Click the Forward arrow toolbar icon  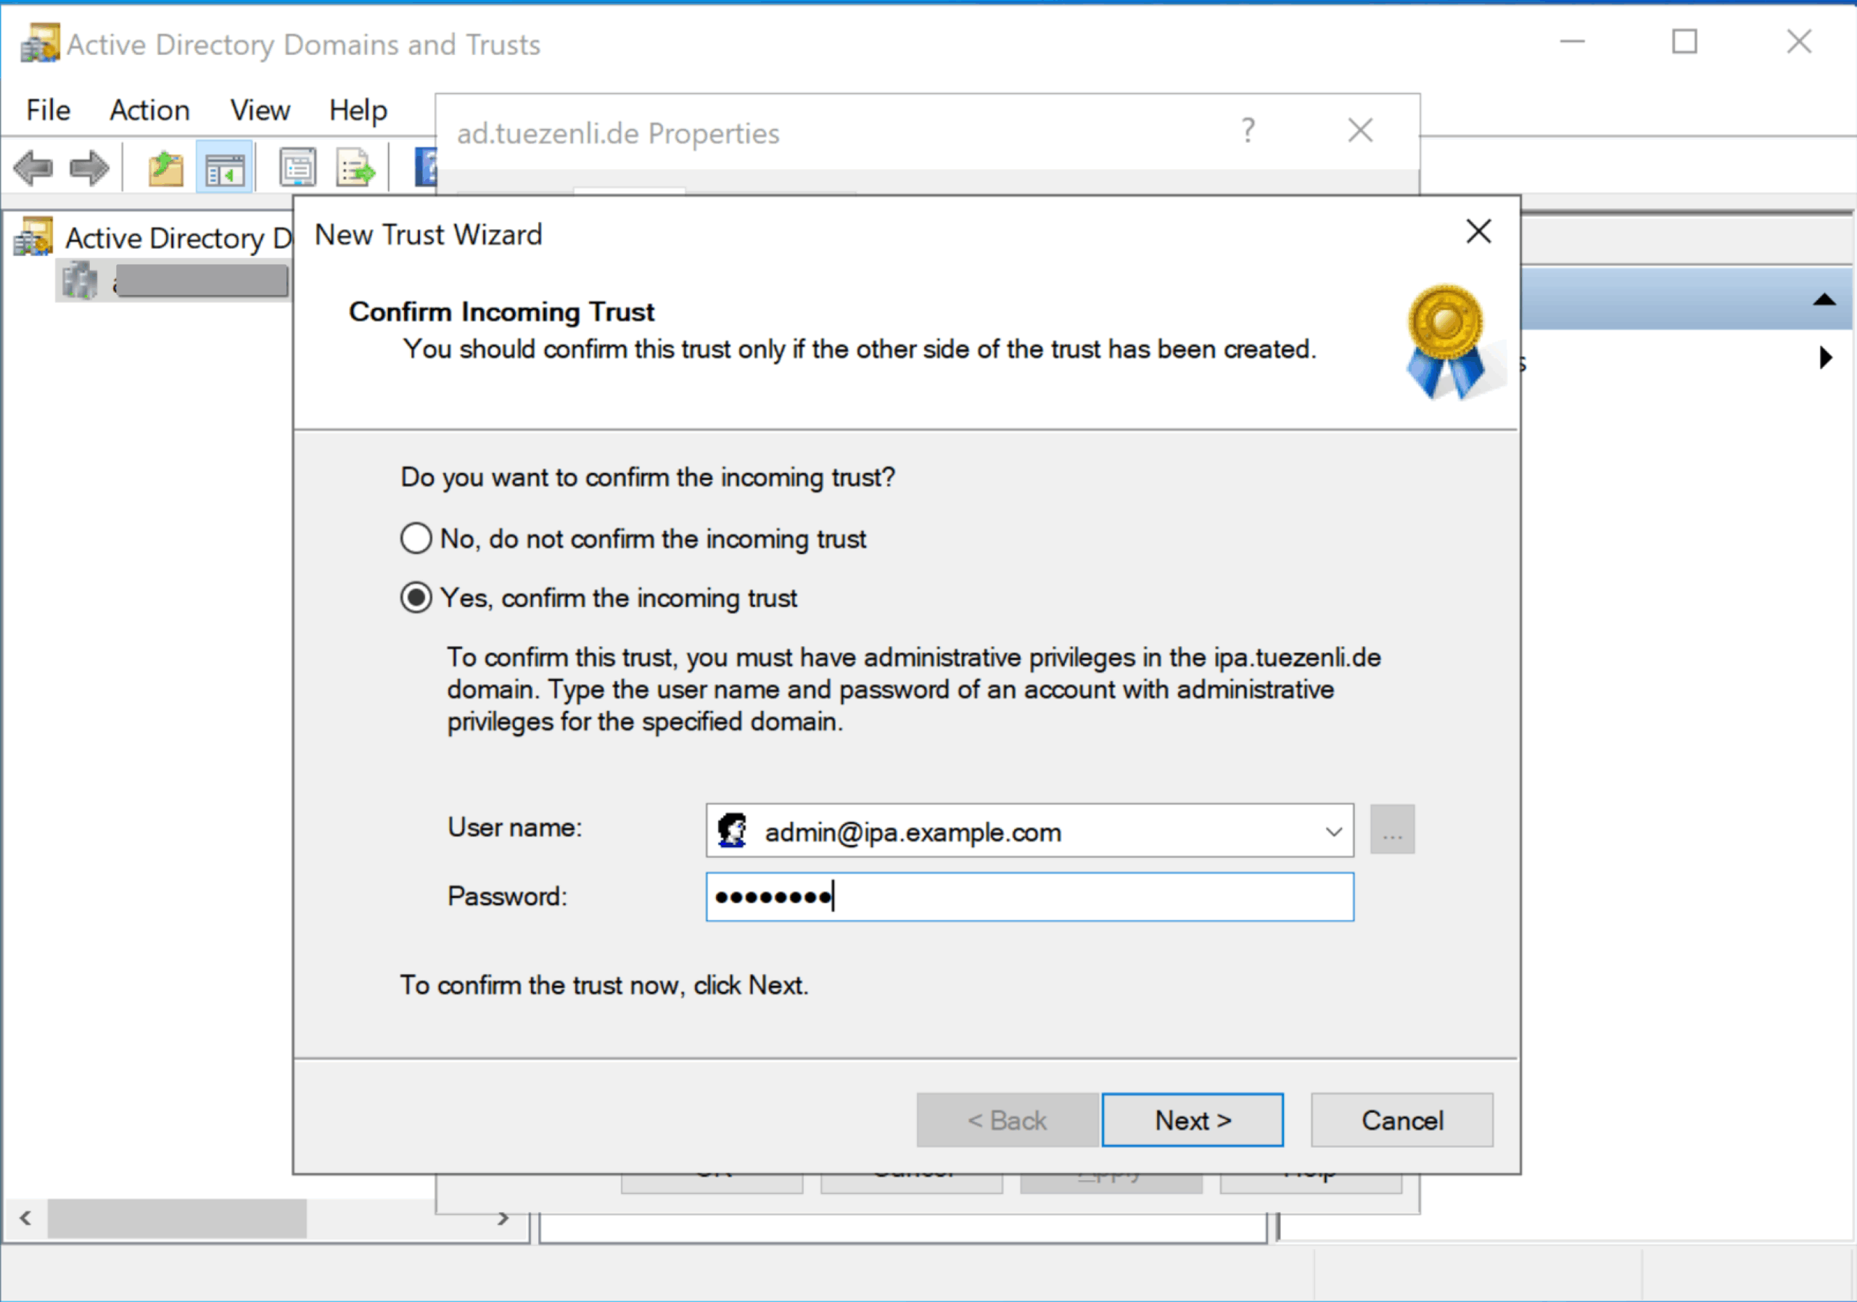pos(89,168)
